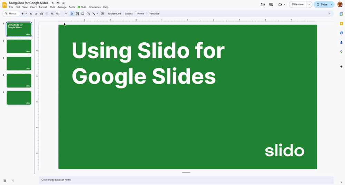Click the Slideshow button
Screen dimensions: 345x185
click(x=297, y=4)
